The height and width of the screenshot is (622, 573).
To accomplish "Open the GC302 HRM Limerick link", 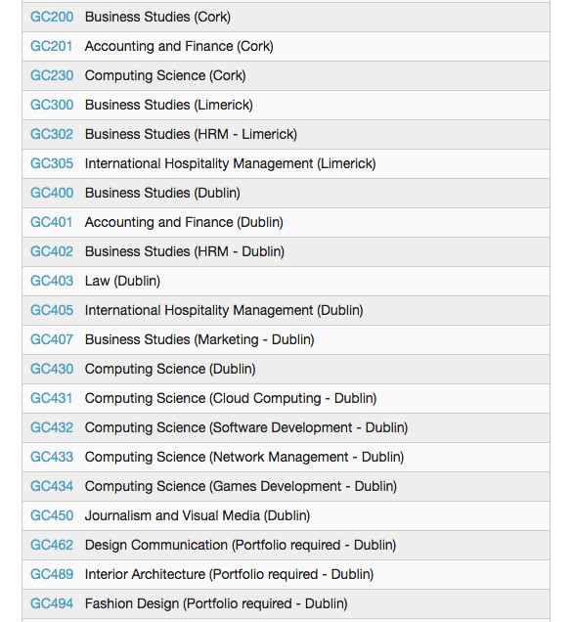I will [x=52, y=135].
